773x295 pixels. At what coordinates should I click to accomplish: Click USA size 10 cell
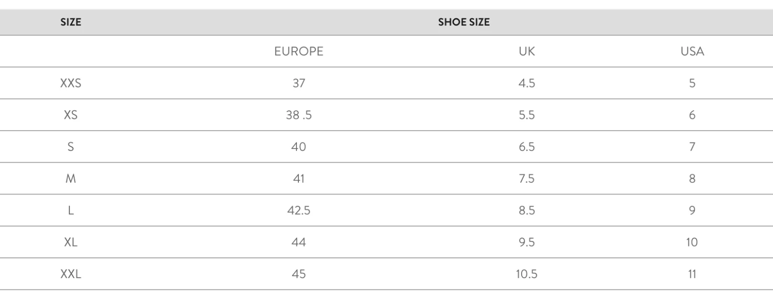(692, 242)
